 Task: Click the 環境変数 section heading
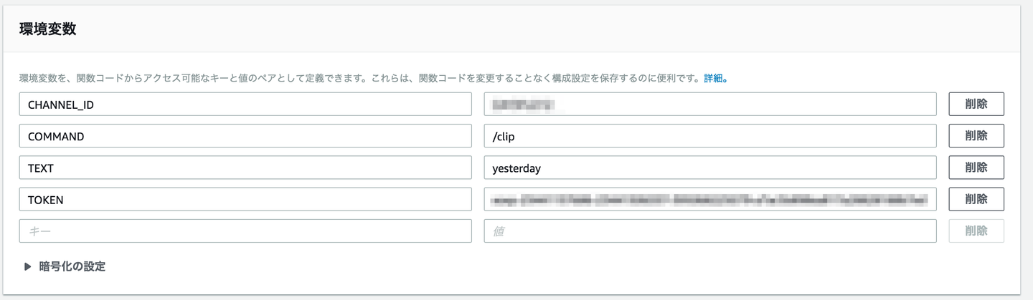tap(48, 29)
